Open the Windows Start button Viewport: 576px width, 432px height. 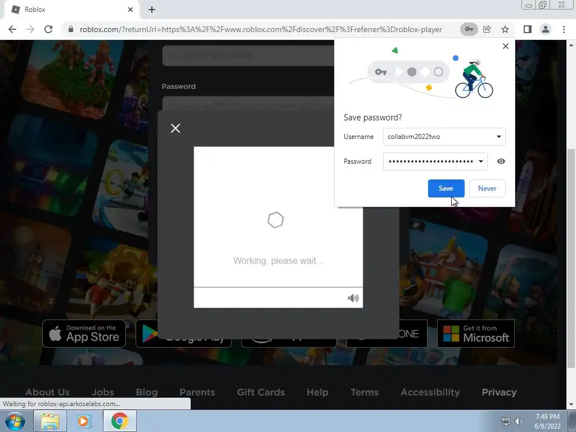pyautogui.click(x=15, y=421)
